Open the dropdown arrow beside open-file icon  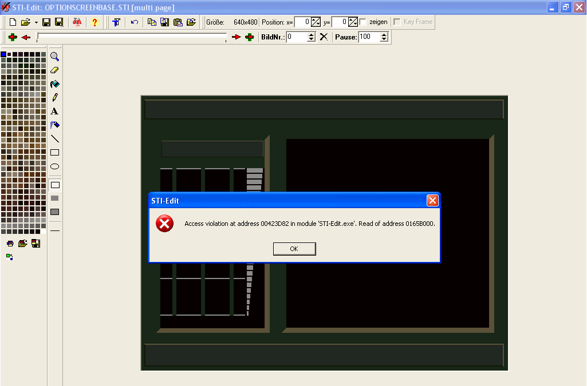pyautogui.click(x=36, y=22)
